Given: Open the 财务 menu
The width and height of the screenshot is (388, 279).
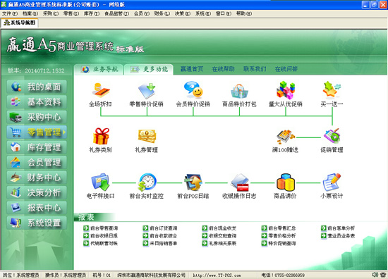Looking at the screenshot, I should (x=162, y=13).
